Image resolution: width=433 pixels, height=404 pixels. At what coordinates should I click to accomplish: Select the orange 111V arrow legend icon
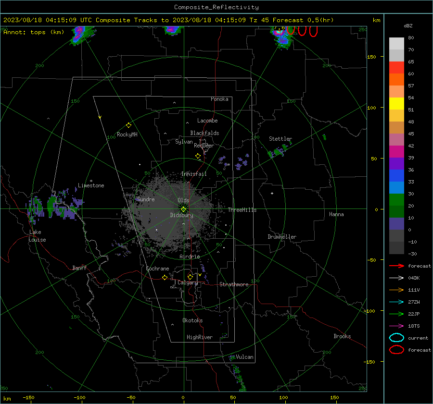[396, 290]
